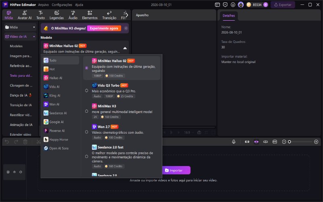Filter models by Wan AI
The height and width of the screenshot is (202, 323).
click(x=61, y=104)
